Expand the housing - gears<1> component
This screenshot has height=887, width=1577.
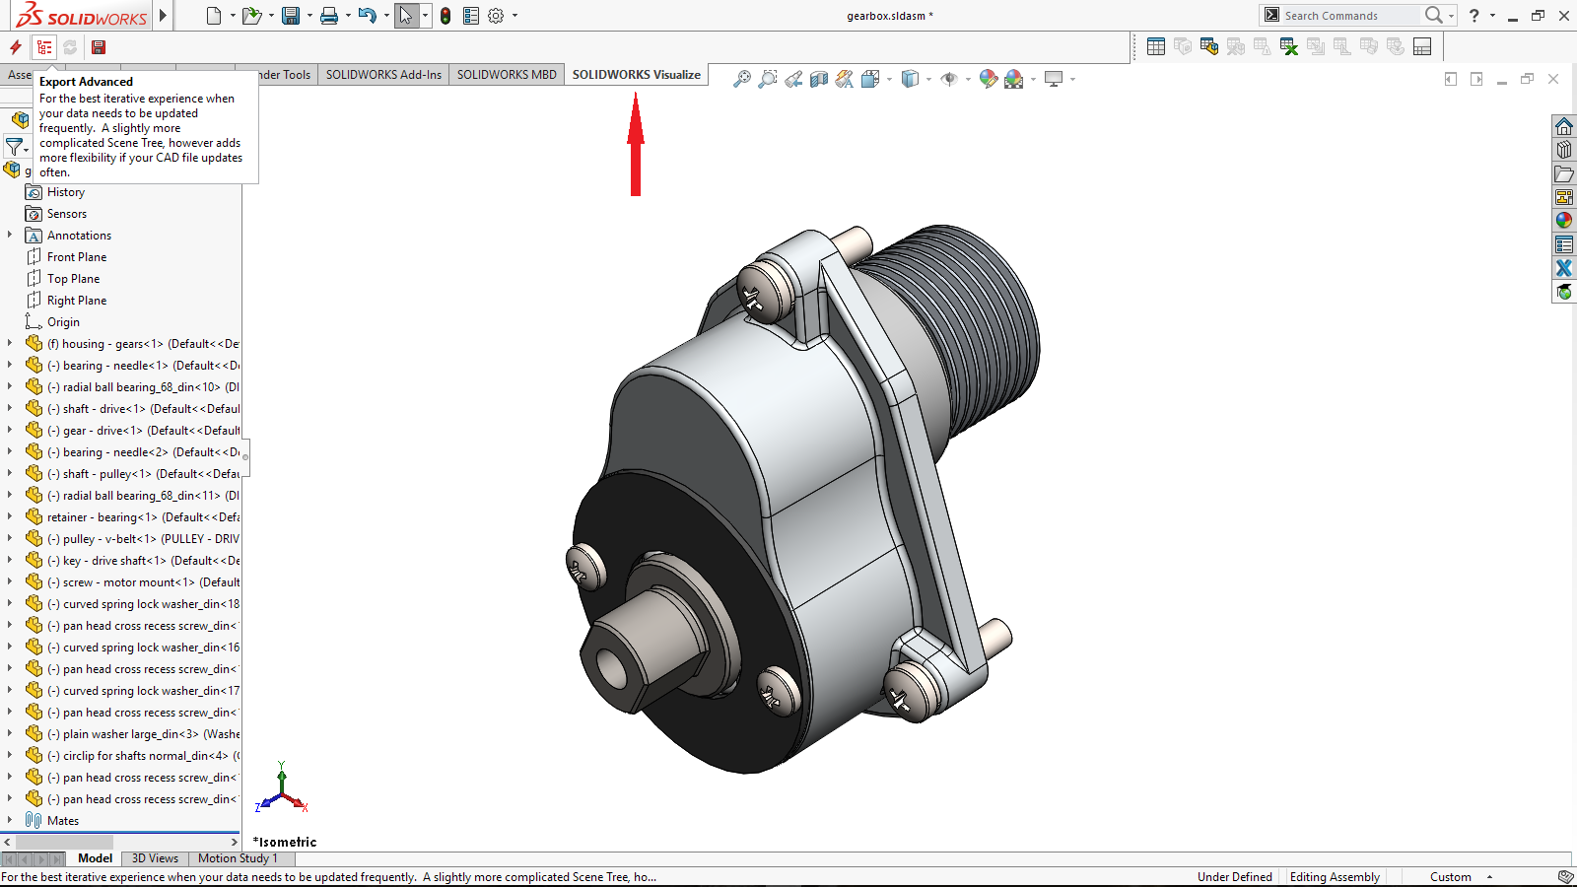pyautogui.click(x=10, y=344)
